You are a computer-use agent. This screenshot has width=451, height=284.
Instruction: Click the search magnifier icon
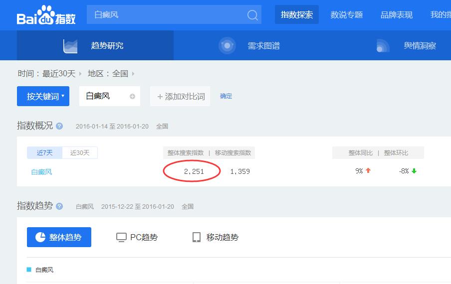point(253,15)
